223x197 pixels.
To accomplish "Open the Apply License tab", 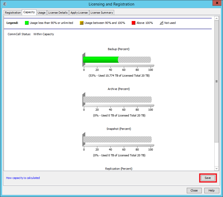I will 79,12.
